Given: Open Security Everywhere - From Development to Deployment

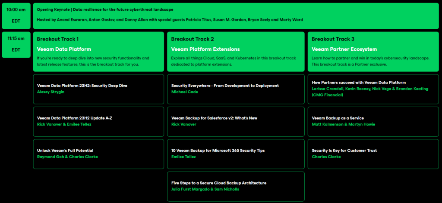Looking at the screenshot, I should pos(236,89).
